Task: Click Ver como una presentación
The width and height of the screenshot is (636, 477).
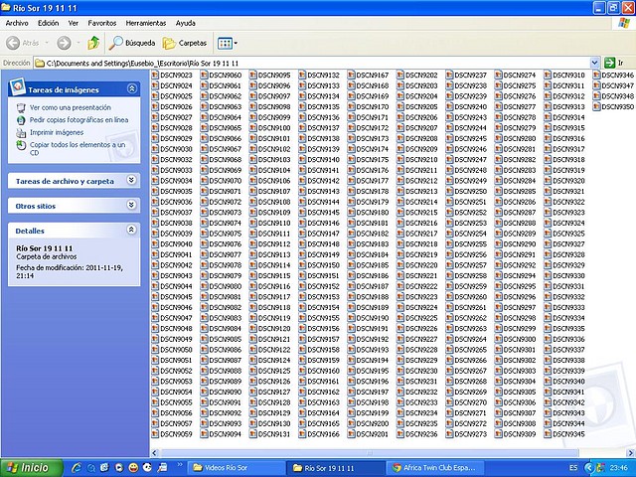Action: 71,107
